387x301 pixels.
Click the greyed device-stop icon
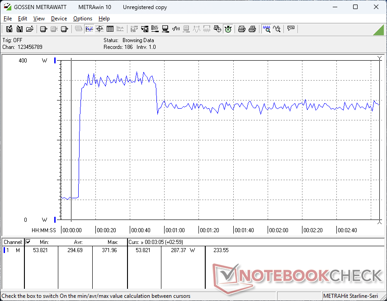[x=54, y=29]
